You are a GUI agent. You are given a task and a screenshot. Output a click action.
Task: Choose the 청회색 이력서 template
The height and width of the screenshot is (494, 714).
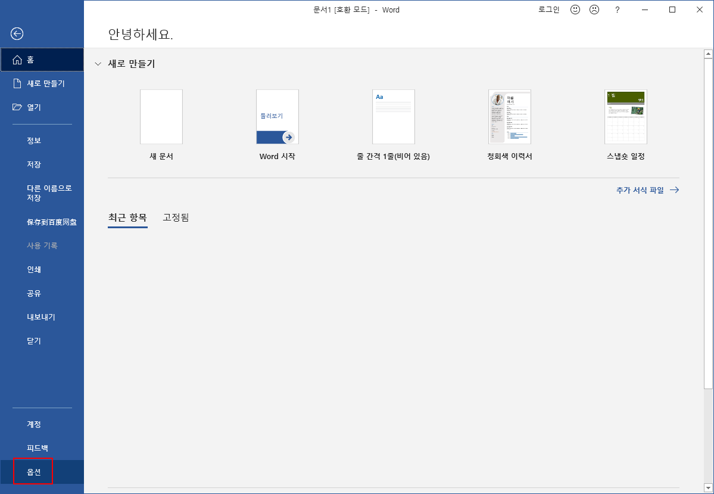click(x=510, y=125)
